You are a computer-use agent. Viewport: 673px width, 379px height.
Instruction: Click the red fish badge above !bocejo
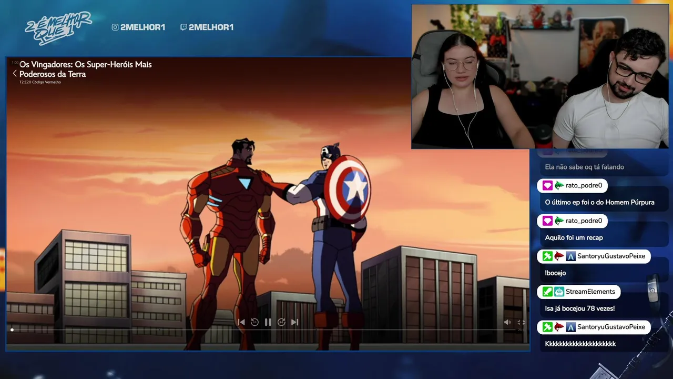[x=559, y=256]
